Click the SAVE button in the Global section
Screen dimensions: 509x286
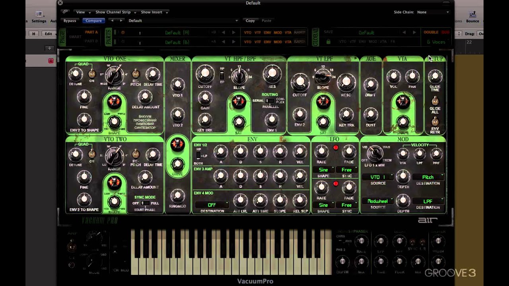coord(328,32)
